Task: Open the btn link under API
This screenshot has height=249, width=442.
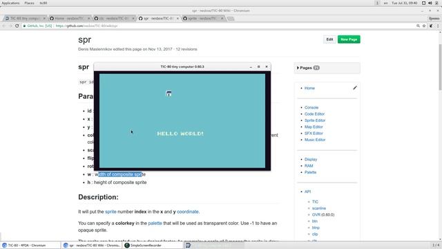Action: coord(315,221)
